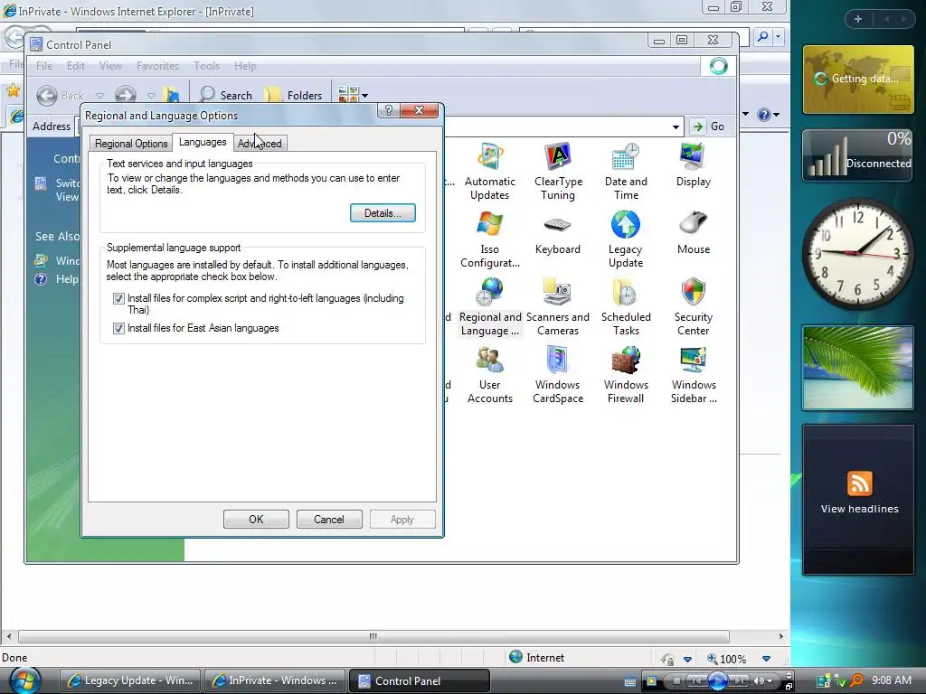926x694 pixels.
Task: Click Cancel in Regional and Language Options
Action: [329, 520]
